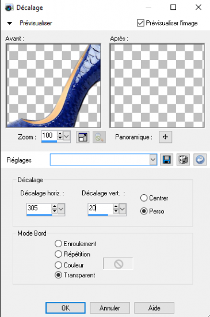Screen dimensions: 210x317
Task: Decrease the Zoom value with down arrow
Action: pyautogui.click(x=60, y=138)
